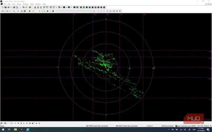Open Windows Start menu
This screenshot has width=212, height=132.
3,130
